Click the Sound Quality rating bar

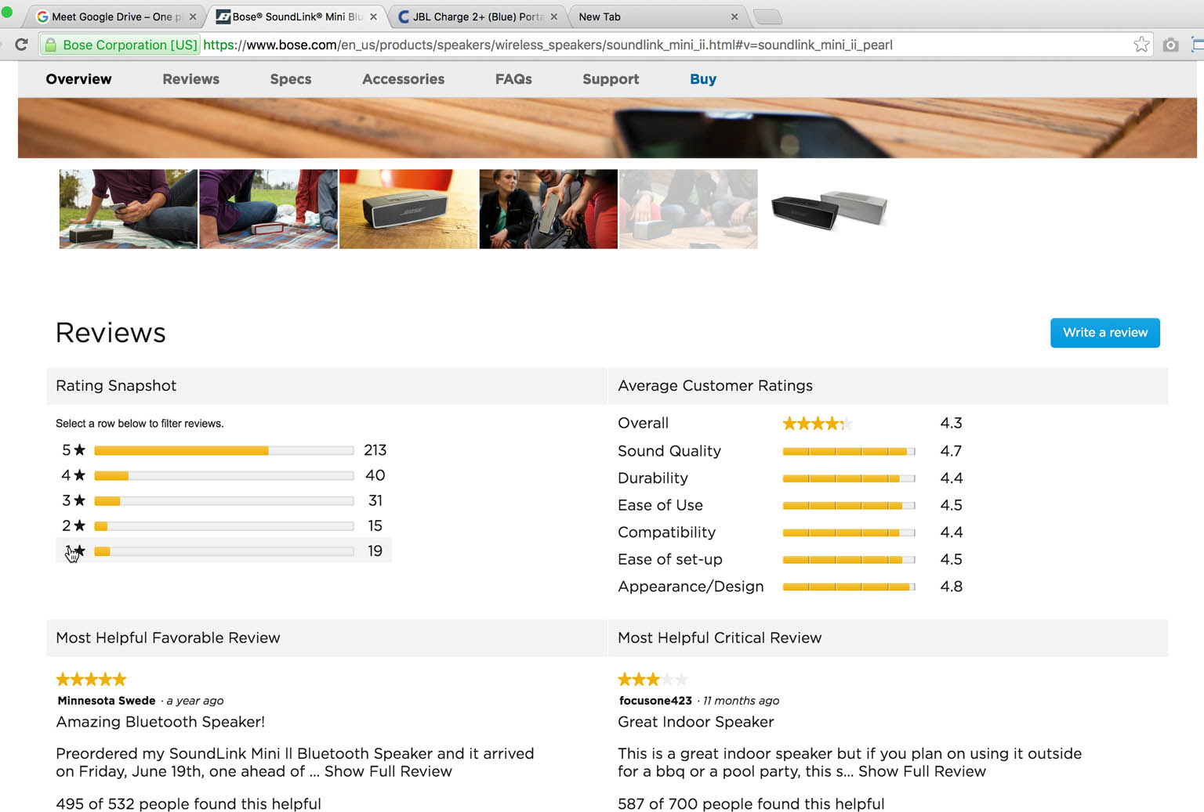tap(849, 451)
